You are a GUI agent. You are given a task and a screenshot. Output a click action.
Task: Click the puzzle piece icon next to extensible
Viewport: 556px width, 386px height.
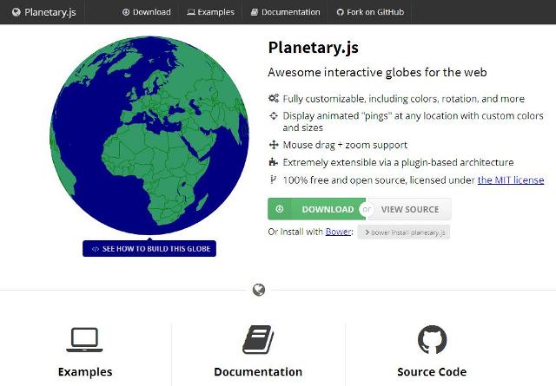[273, 162]
